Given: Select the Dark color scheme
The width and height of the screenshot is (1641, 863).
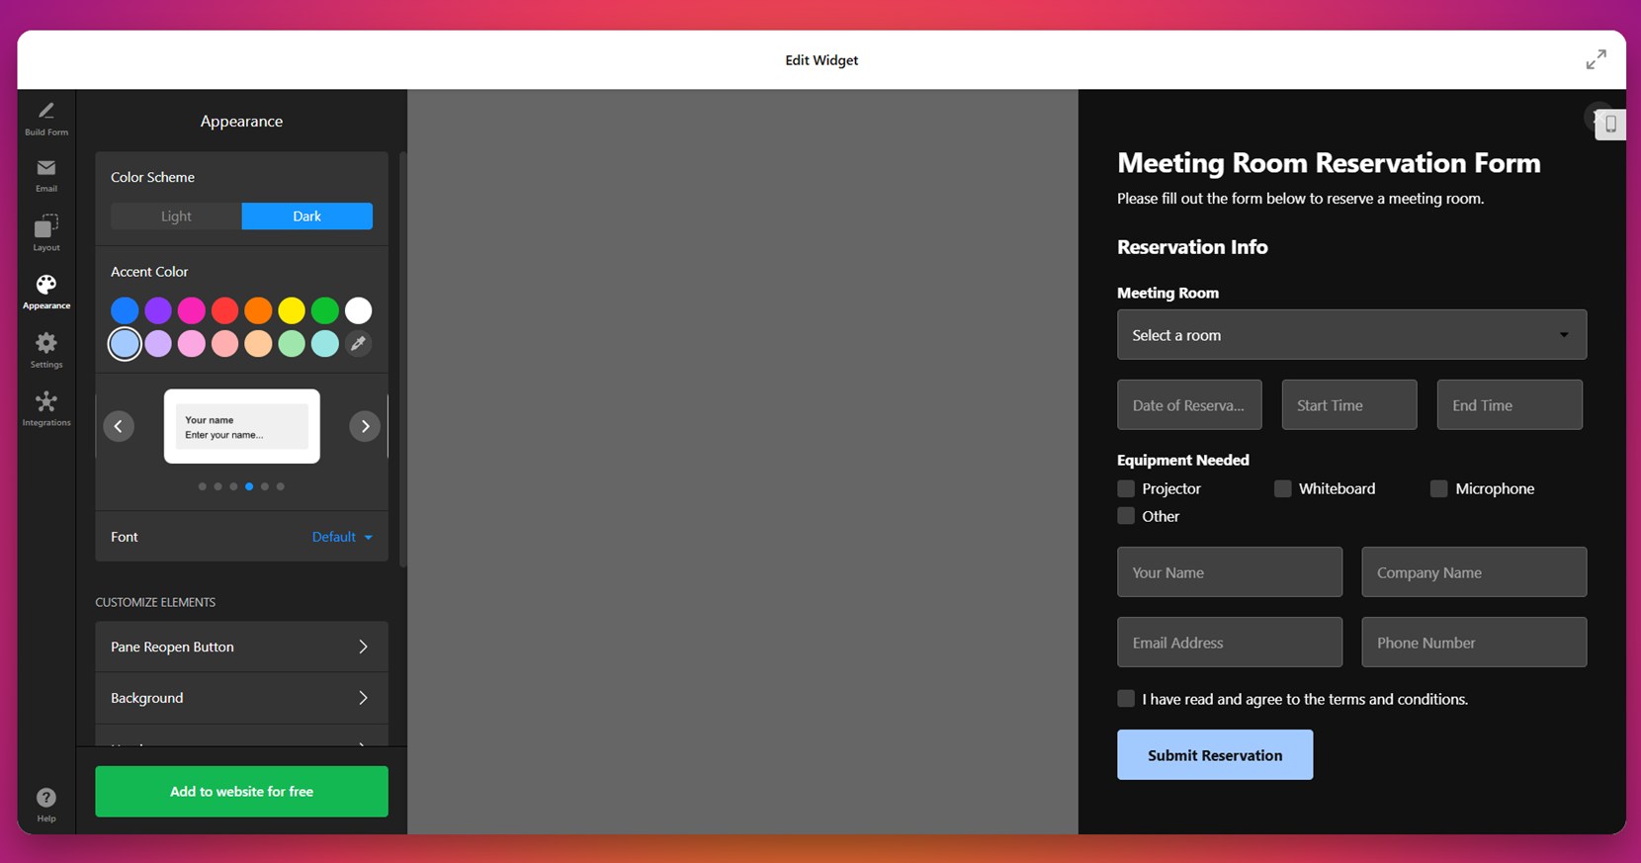Looking at the screenshot, I should (307, 216).
